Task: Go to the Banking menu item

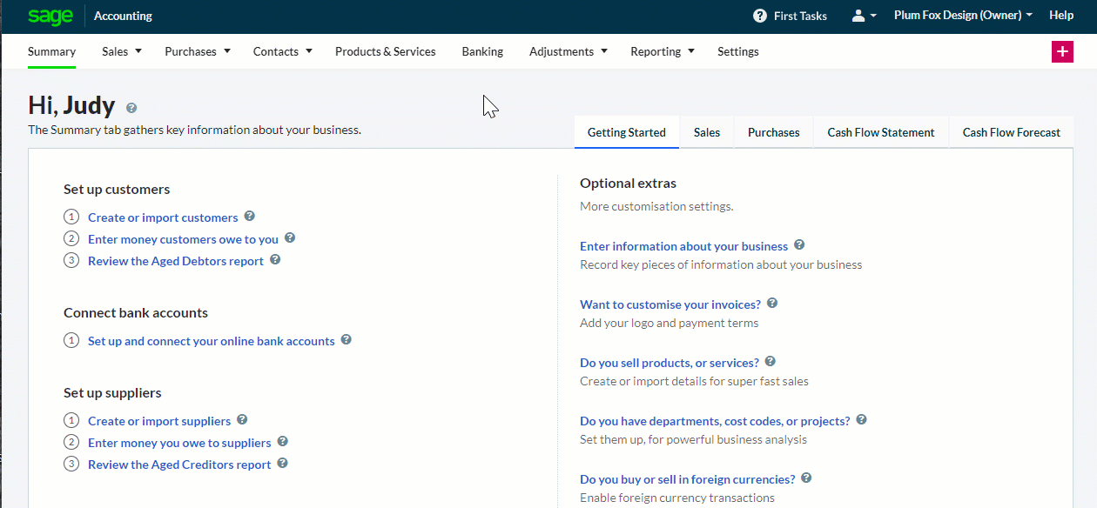Action: click(x=482, y=51)
